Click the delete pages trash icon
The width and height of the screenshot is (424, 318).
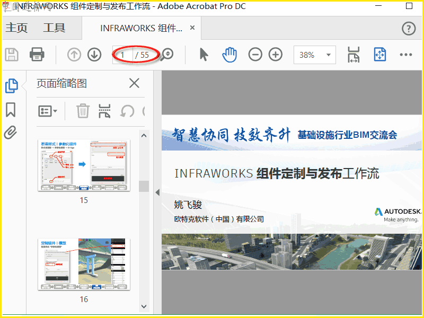83,111
